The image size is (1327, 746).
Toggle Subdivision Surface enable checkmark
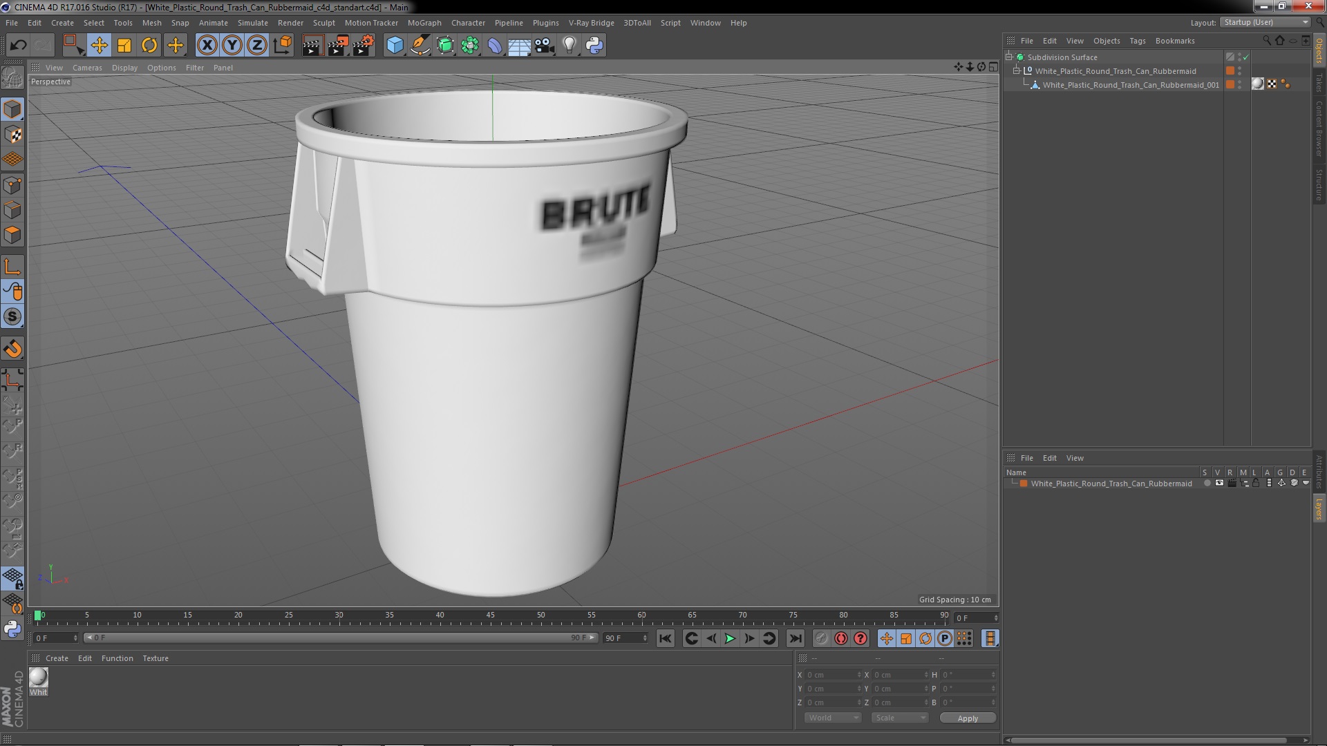(x=1246, y=57)
